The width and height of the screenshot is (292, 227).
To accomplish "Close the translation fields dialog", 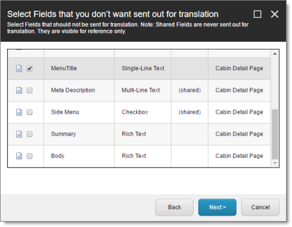I will coord(275,14).
